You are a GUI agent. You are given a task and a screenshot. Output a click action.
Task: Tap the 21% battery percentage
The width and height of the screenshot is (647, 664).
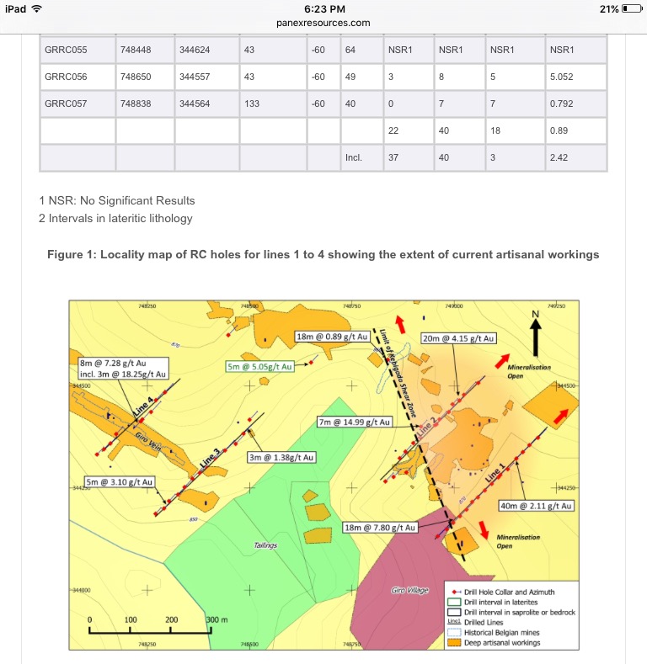[609, 9]
